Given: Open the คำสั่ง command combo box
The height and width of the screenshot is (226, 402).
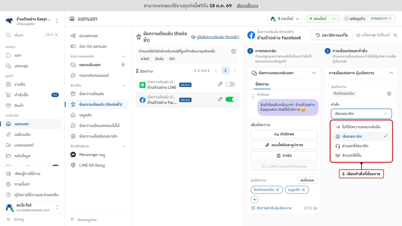Looking at the screenshot, I should click(x=361, y=114).
